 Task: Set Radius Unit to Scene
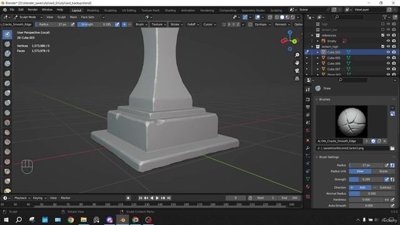(x=383, y=171)
